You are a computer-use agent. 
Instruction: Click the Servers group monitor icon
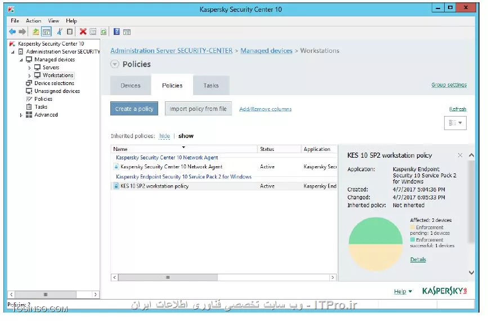(x=37, y=67)
